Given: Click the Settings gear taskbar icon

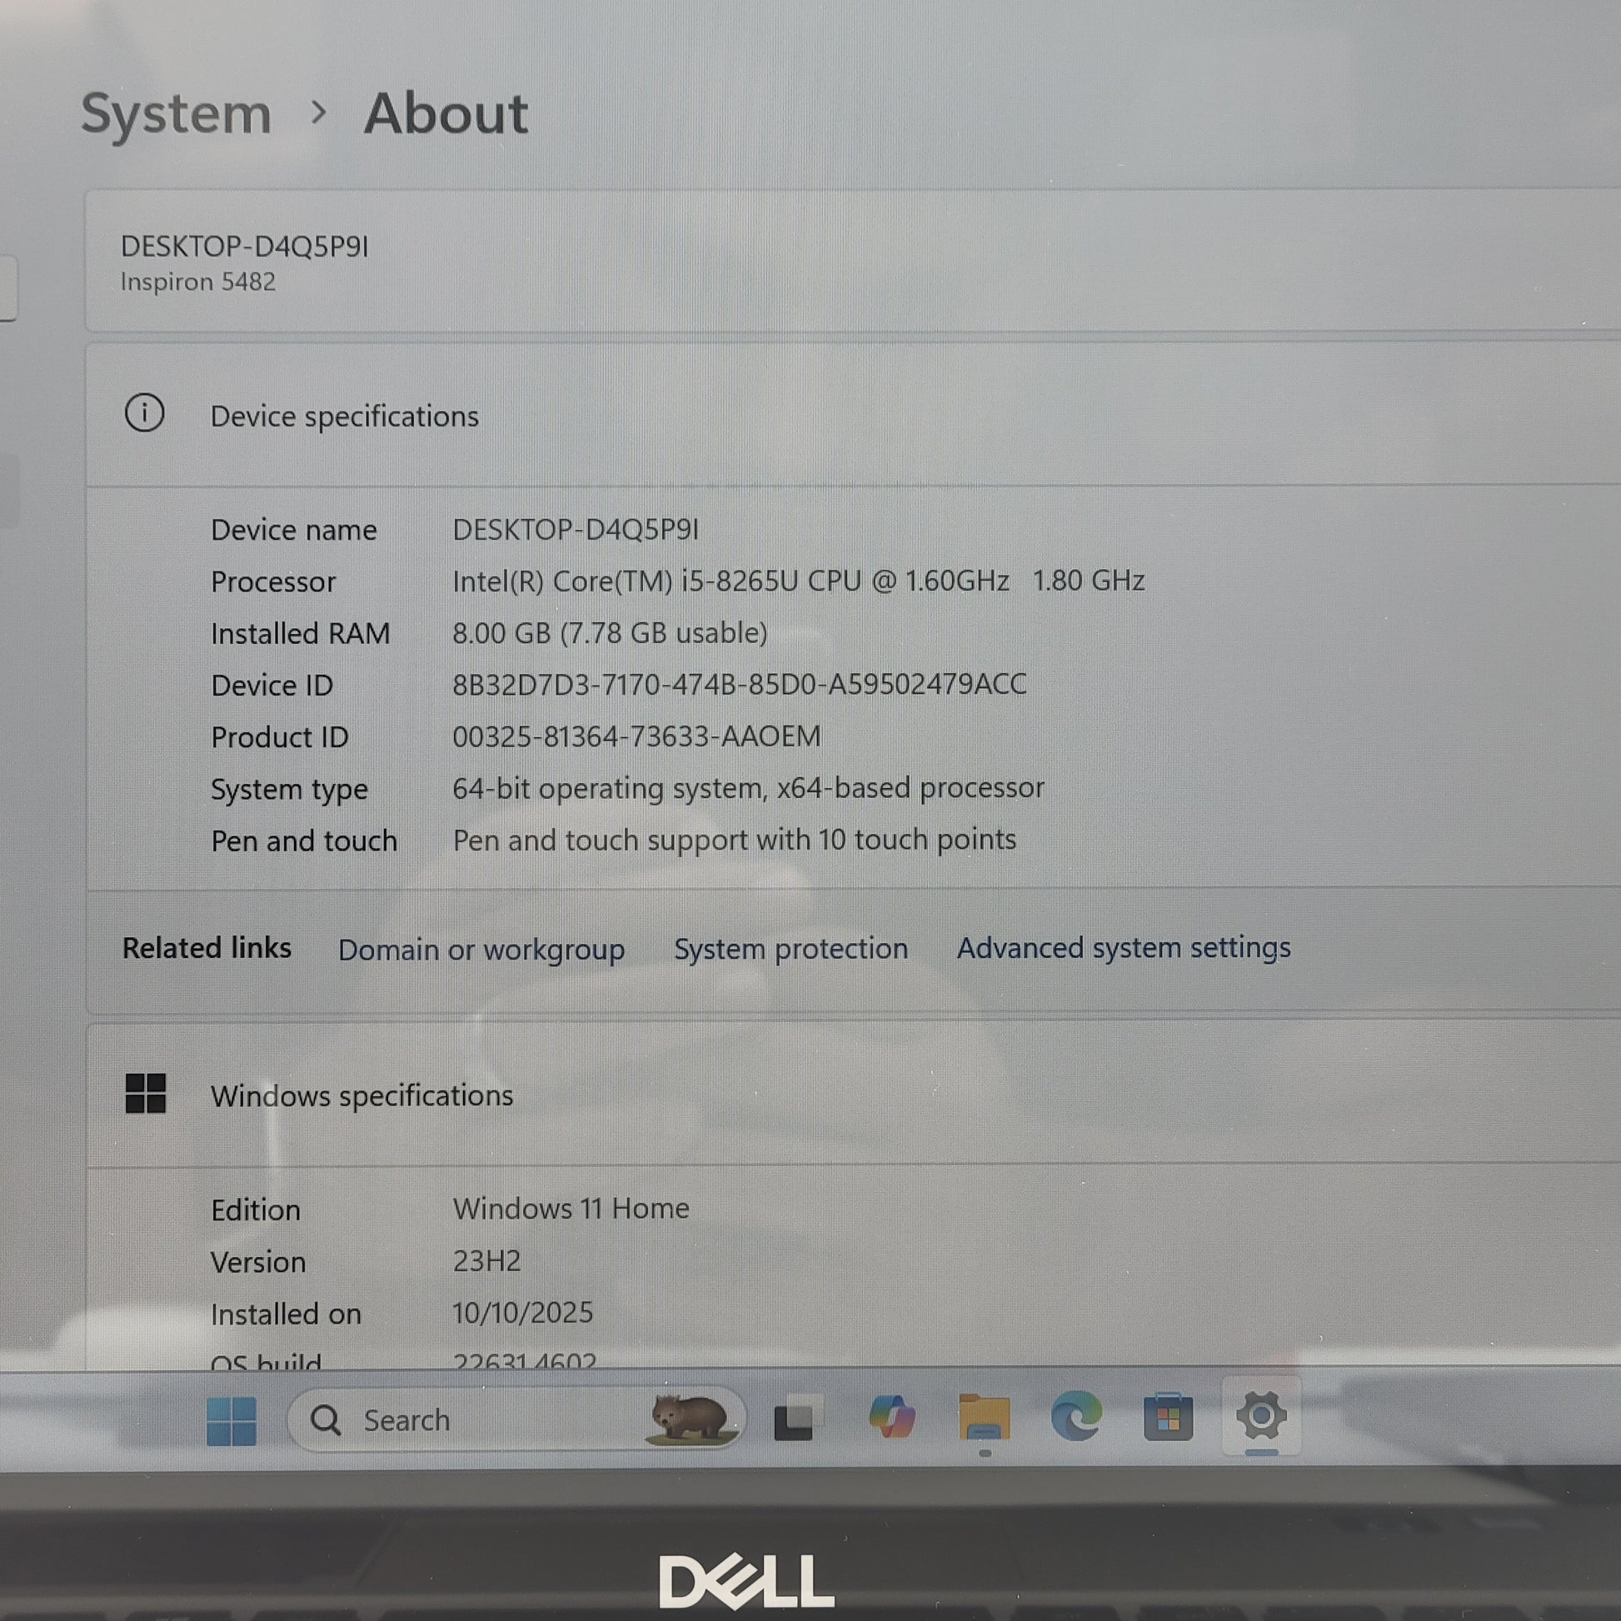Looking at the screenshot, I should coord(1261,1416).
